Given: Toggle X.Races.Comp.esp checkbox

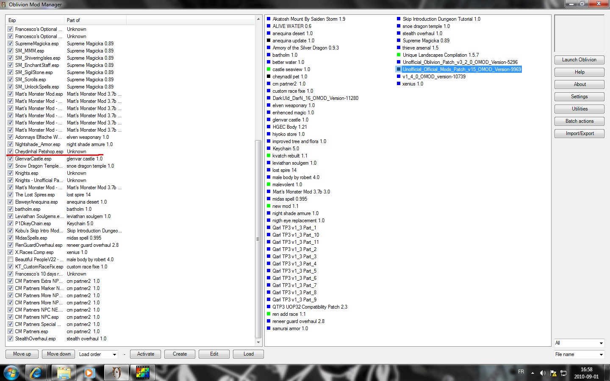Looking at the screenshot, I should [10, 252].
